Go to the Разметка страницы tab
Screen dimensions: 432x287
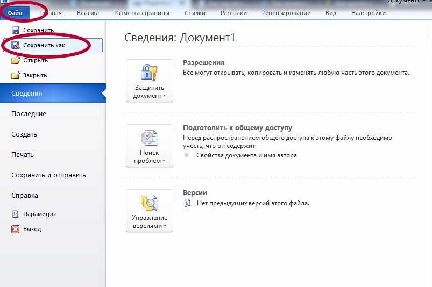pyautogui.click(x=143, y=13)
